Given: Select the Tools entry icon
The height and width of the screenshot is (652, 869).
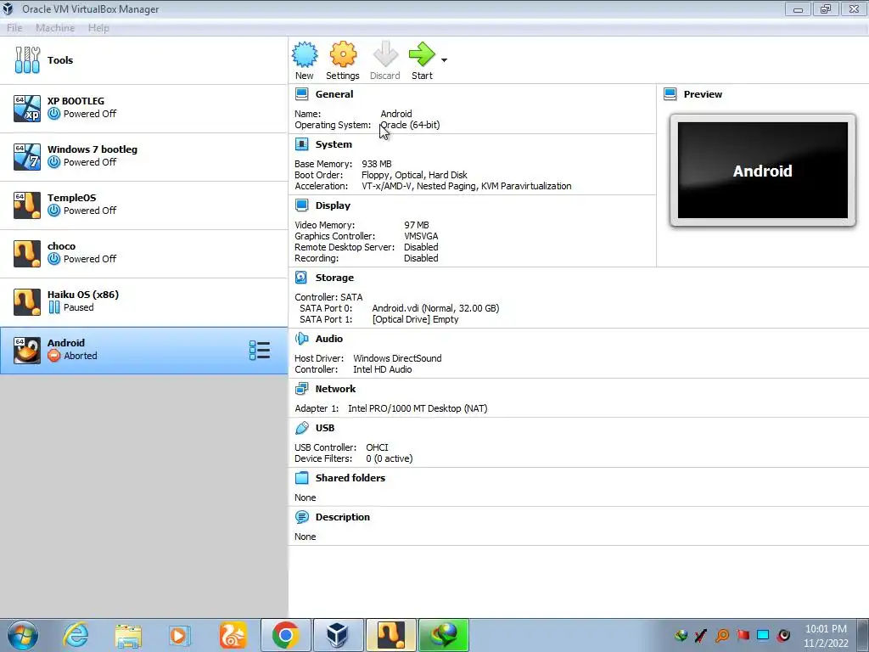Looking at the screenshot, I should pos(27,60).
